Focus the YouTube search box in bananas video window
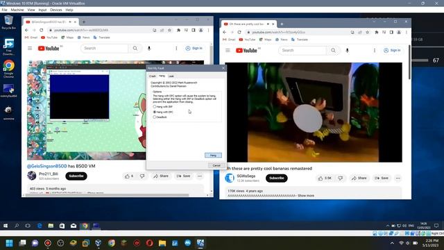Viewport: 444px width, 250px height. (302, 51)
